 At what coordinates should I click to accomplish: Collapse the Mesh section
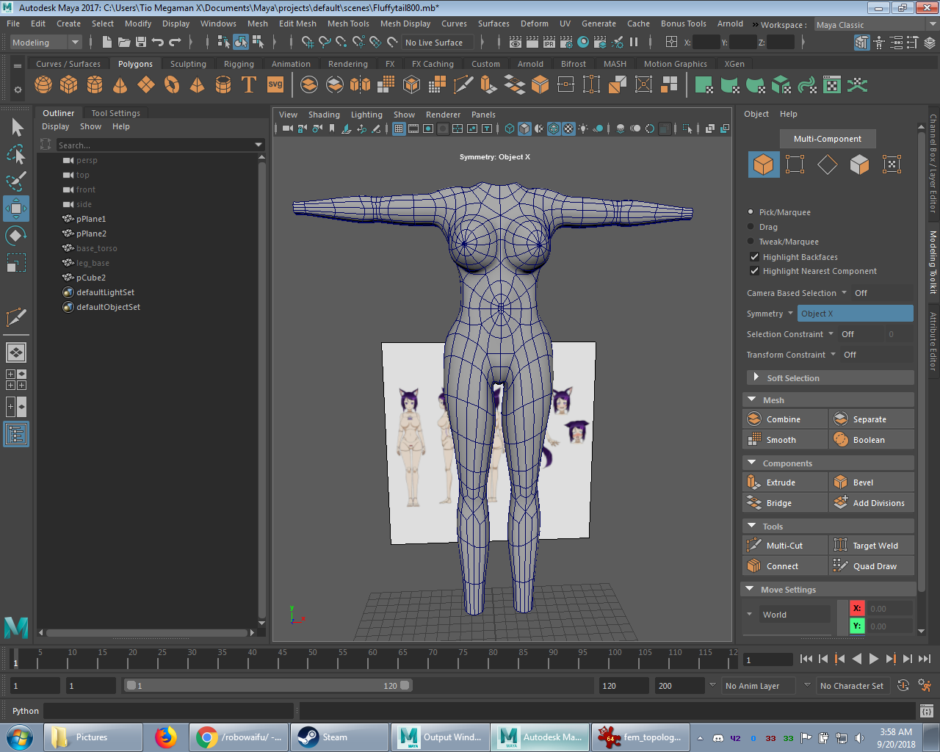click(x=828, y=400)
